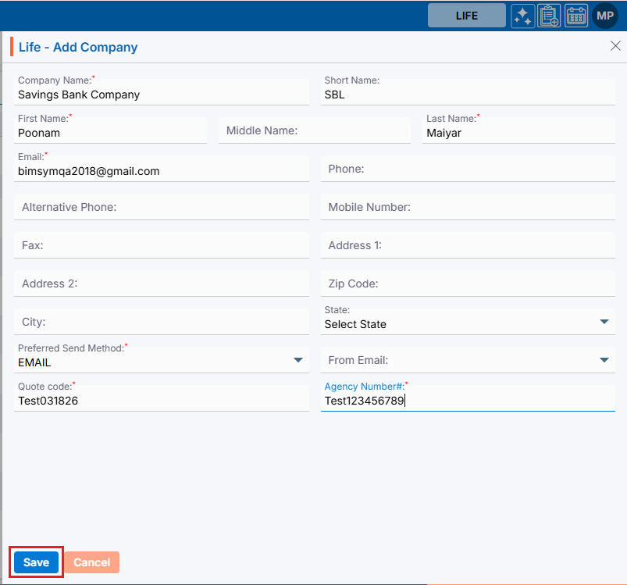Click the Cancel button
627x585 pixels.
click(91, 562)
